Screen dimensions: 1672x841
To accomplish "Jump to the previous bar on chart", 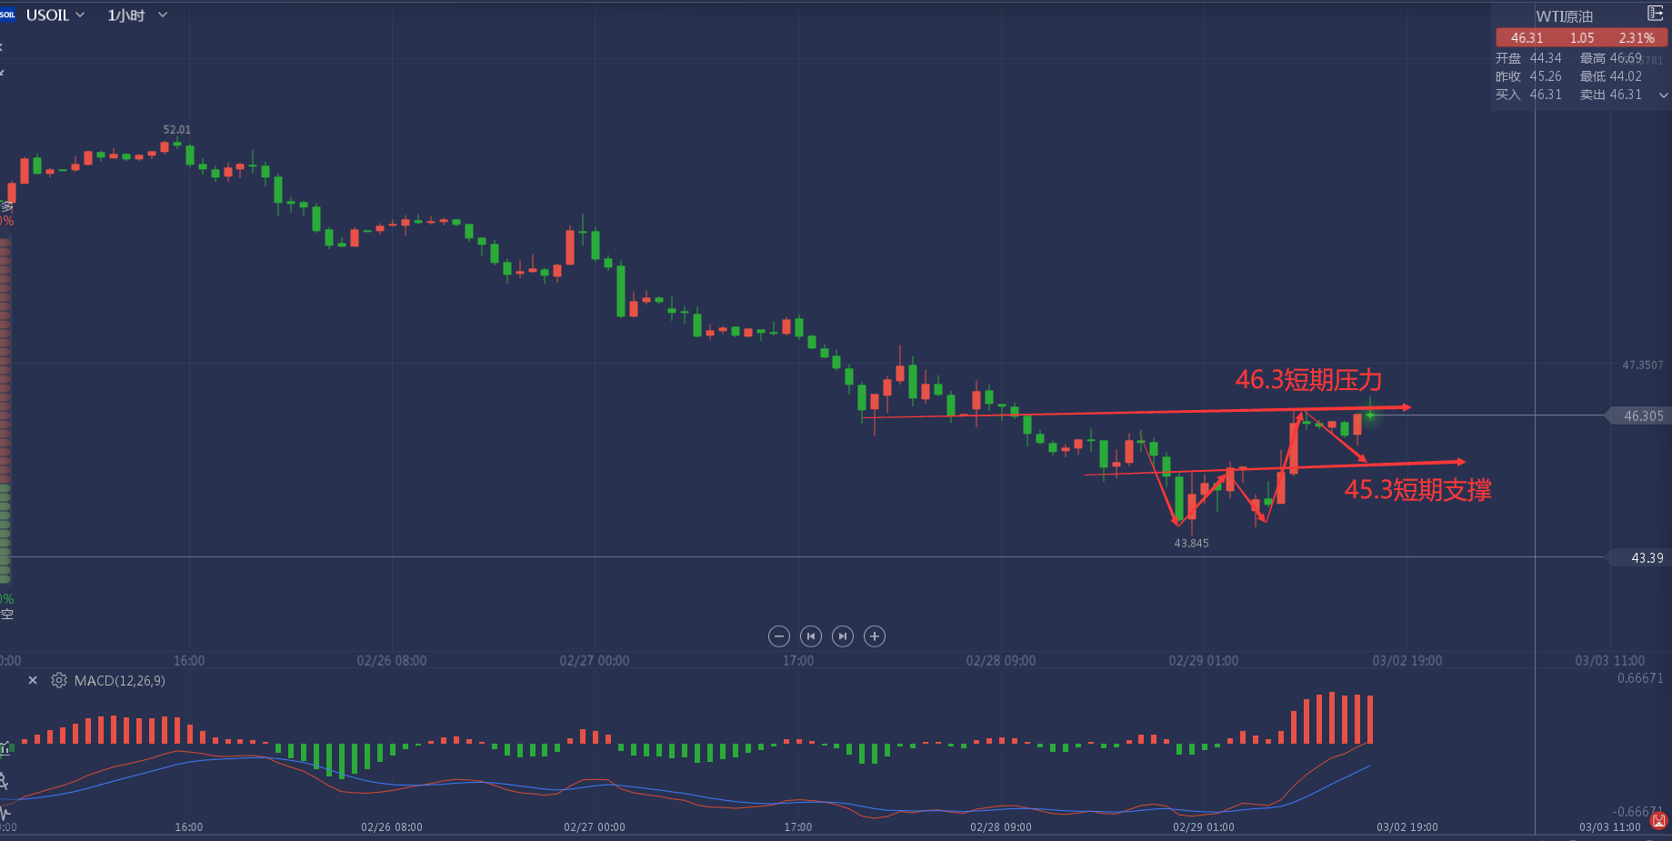I will pos(811,636).
